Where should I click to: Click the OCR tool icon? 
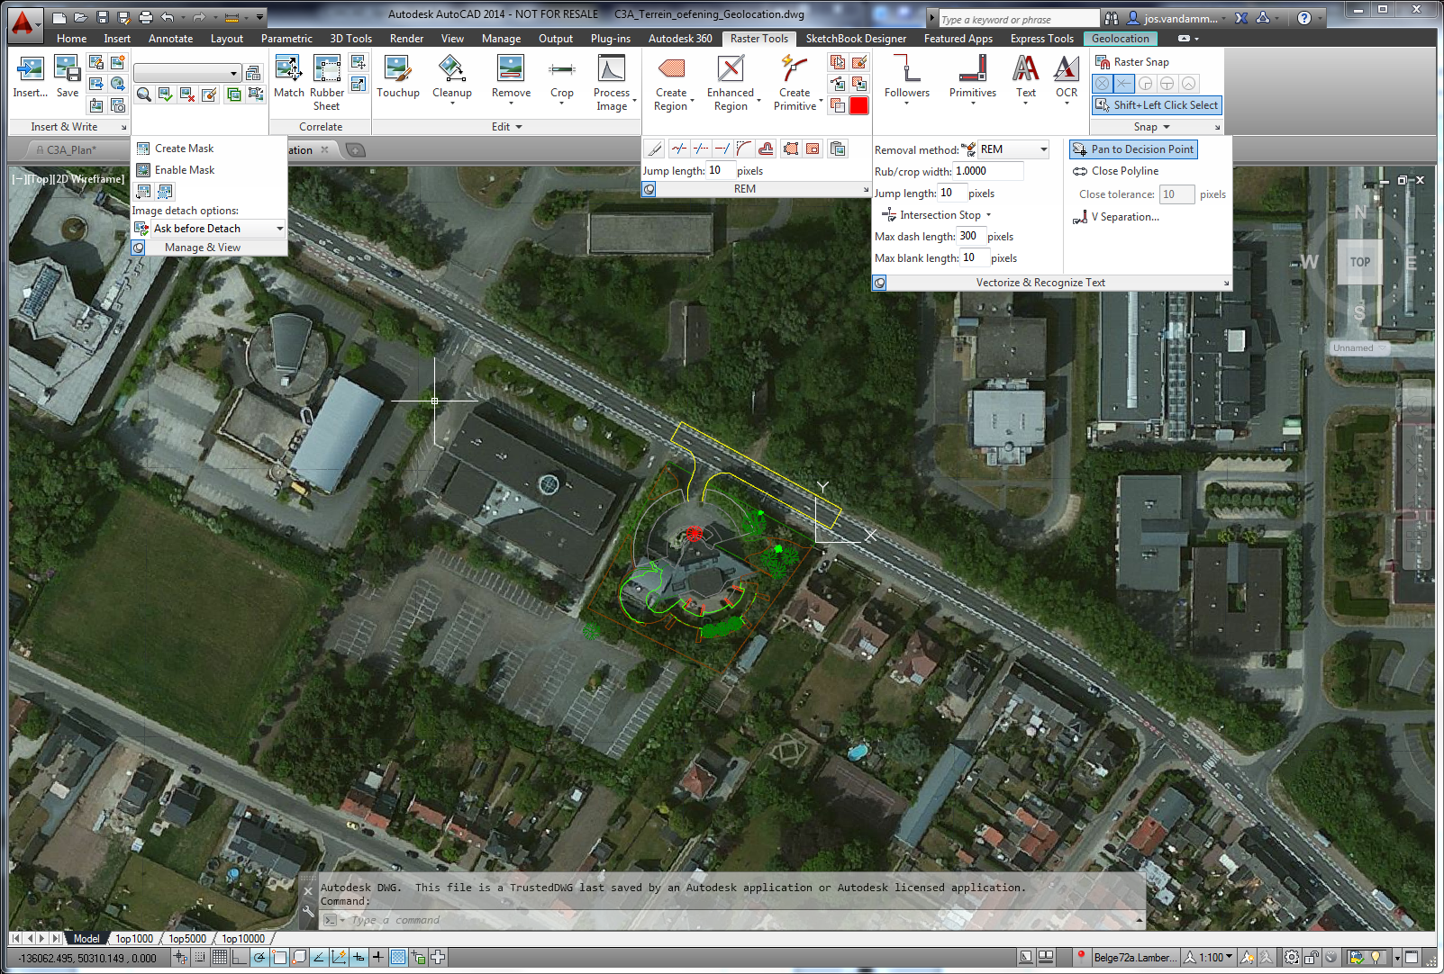(x=1067, y=68)
